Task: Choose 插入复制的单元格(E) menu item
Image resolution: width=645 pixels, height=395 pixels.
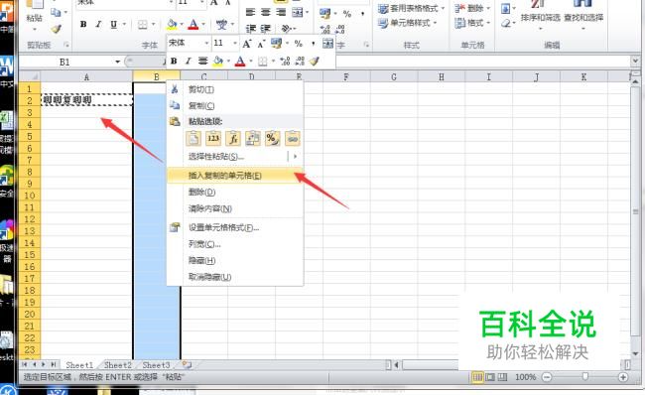Action: click(235, 176)
